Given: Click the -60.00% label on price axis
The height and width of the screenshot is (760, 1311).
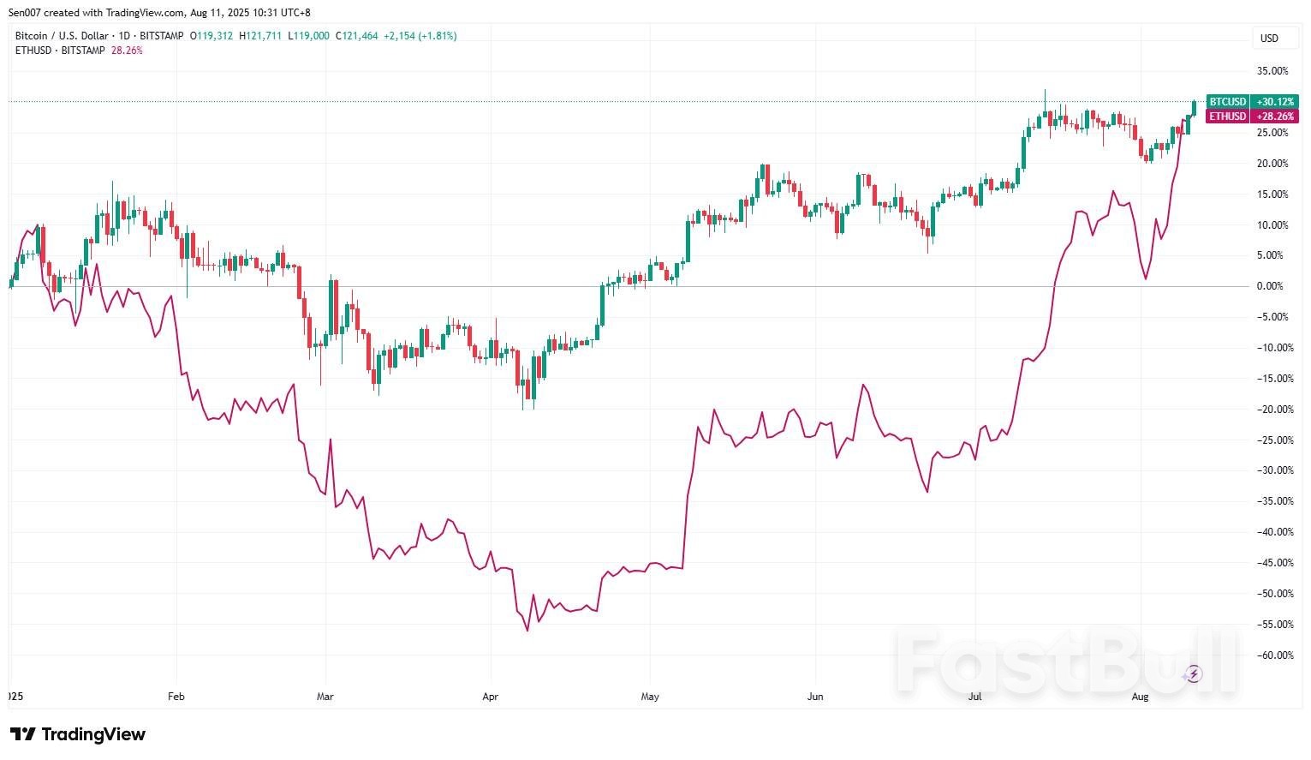Looking at the screenshot, I should [x=1271, y=655].
